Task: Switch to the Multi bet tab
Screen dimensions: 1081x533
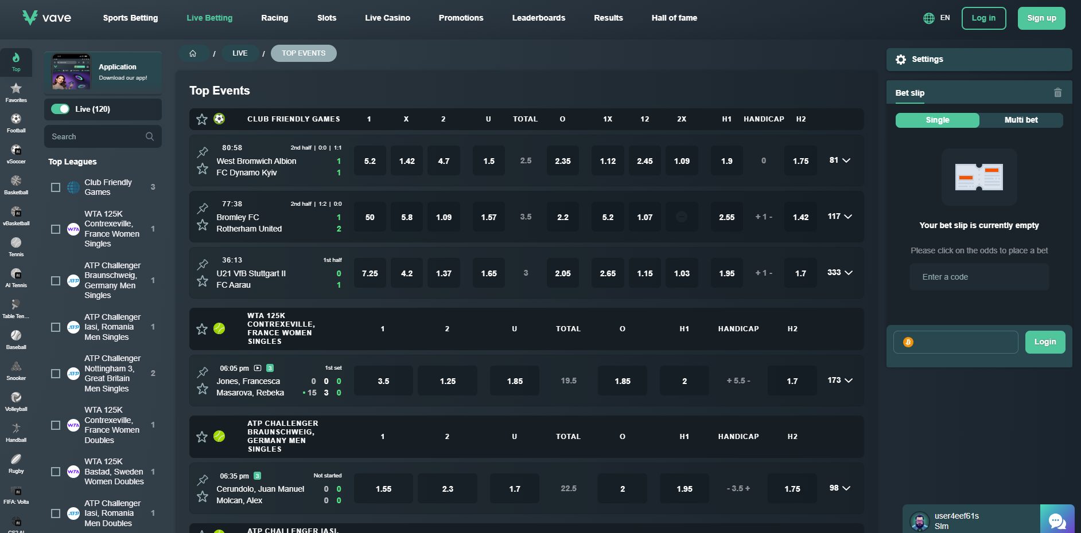Action: pos(1021,120)
